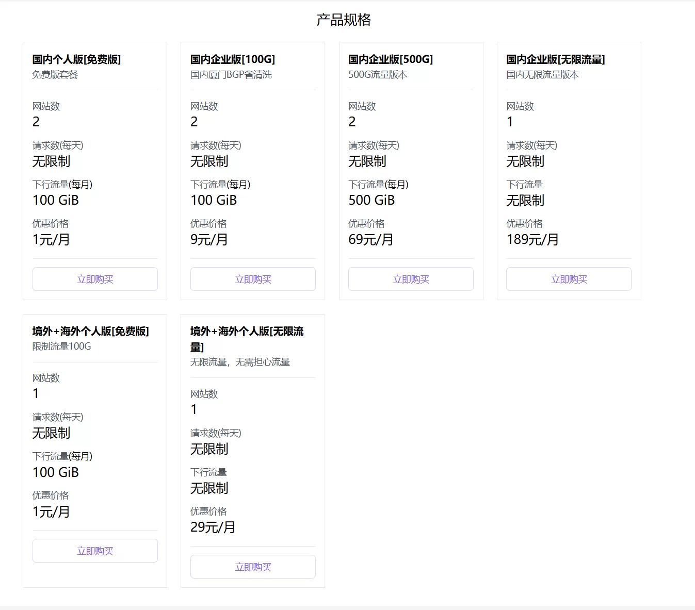Select the 国内厦门BGP省清洗 description

[x=231, y=75]
